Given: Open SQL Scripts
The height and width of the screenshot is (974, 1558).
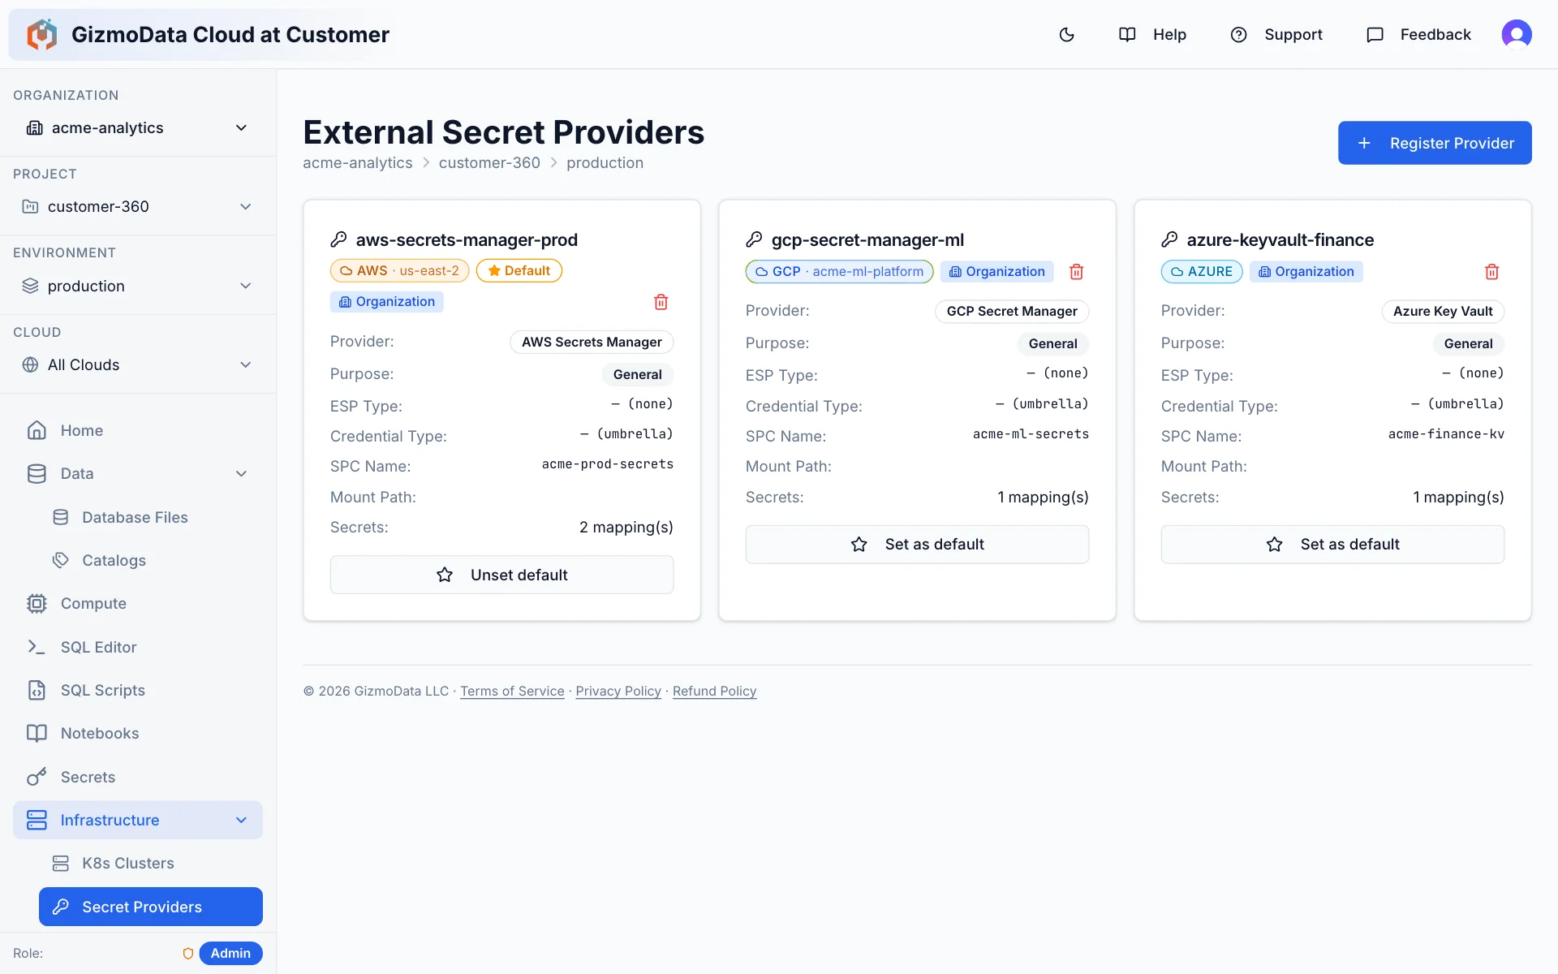Looking at the screenshot, I should (138, 690).
